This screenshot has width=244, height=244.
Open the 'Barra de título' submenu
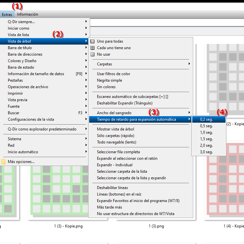(x=44, y=48)
